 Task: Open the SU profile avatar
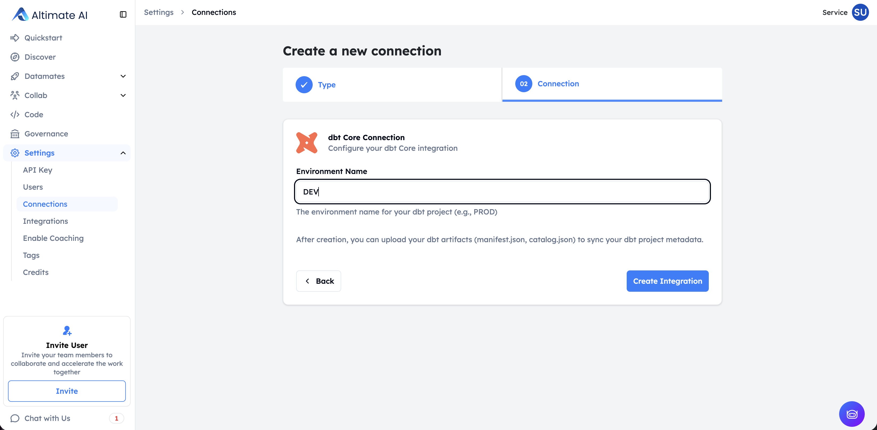pyautogui.click(x=860, y=12)
